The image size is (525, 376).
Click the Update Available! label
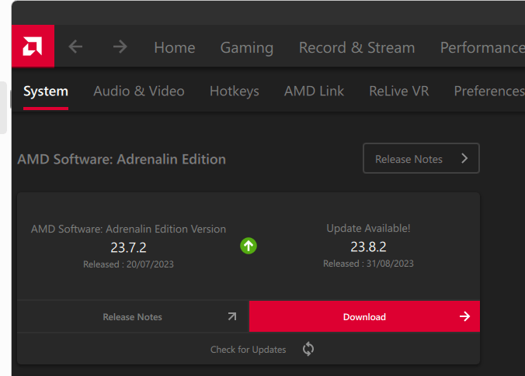click(x=368, y=228)
